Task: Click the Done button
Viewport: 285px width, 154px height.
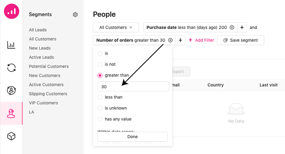Action: tap(133, 137)
